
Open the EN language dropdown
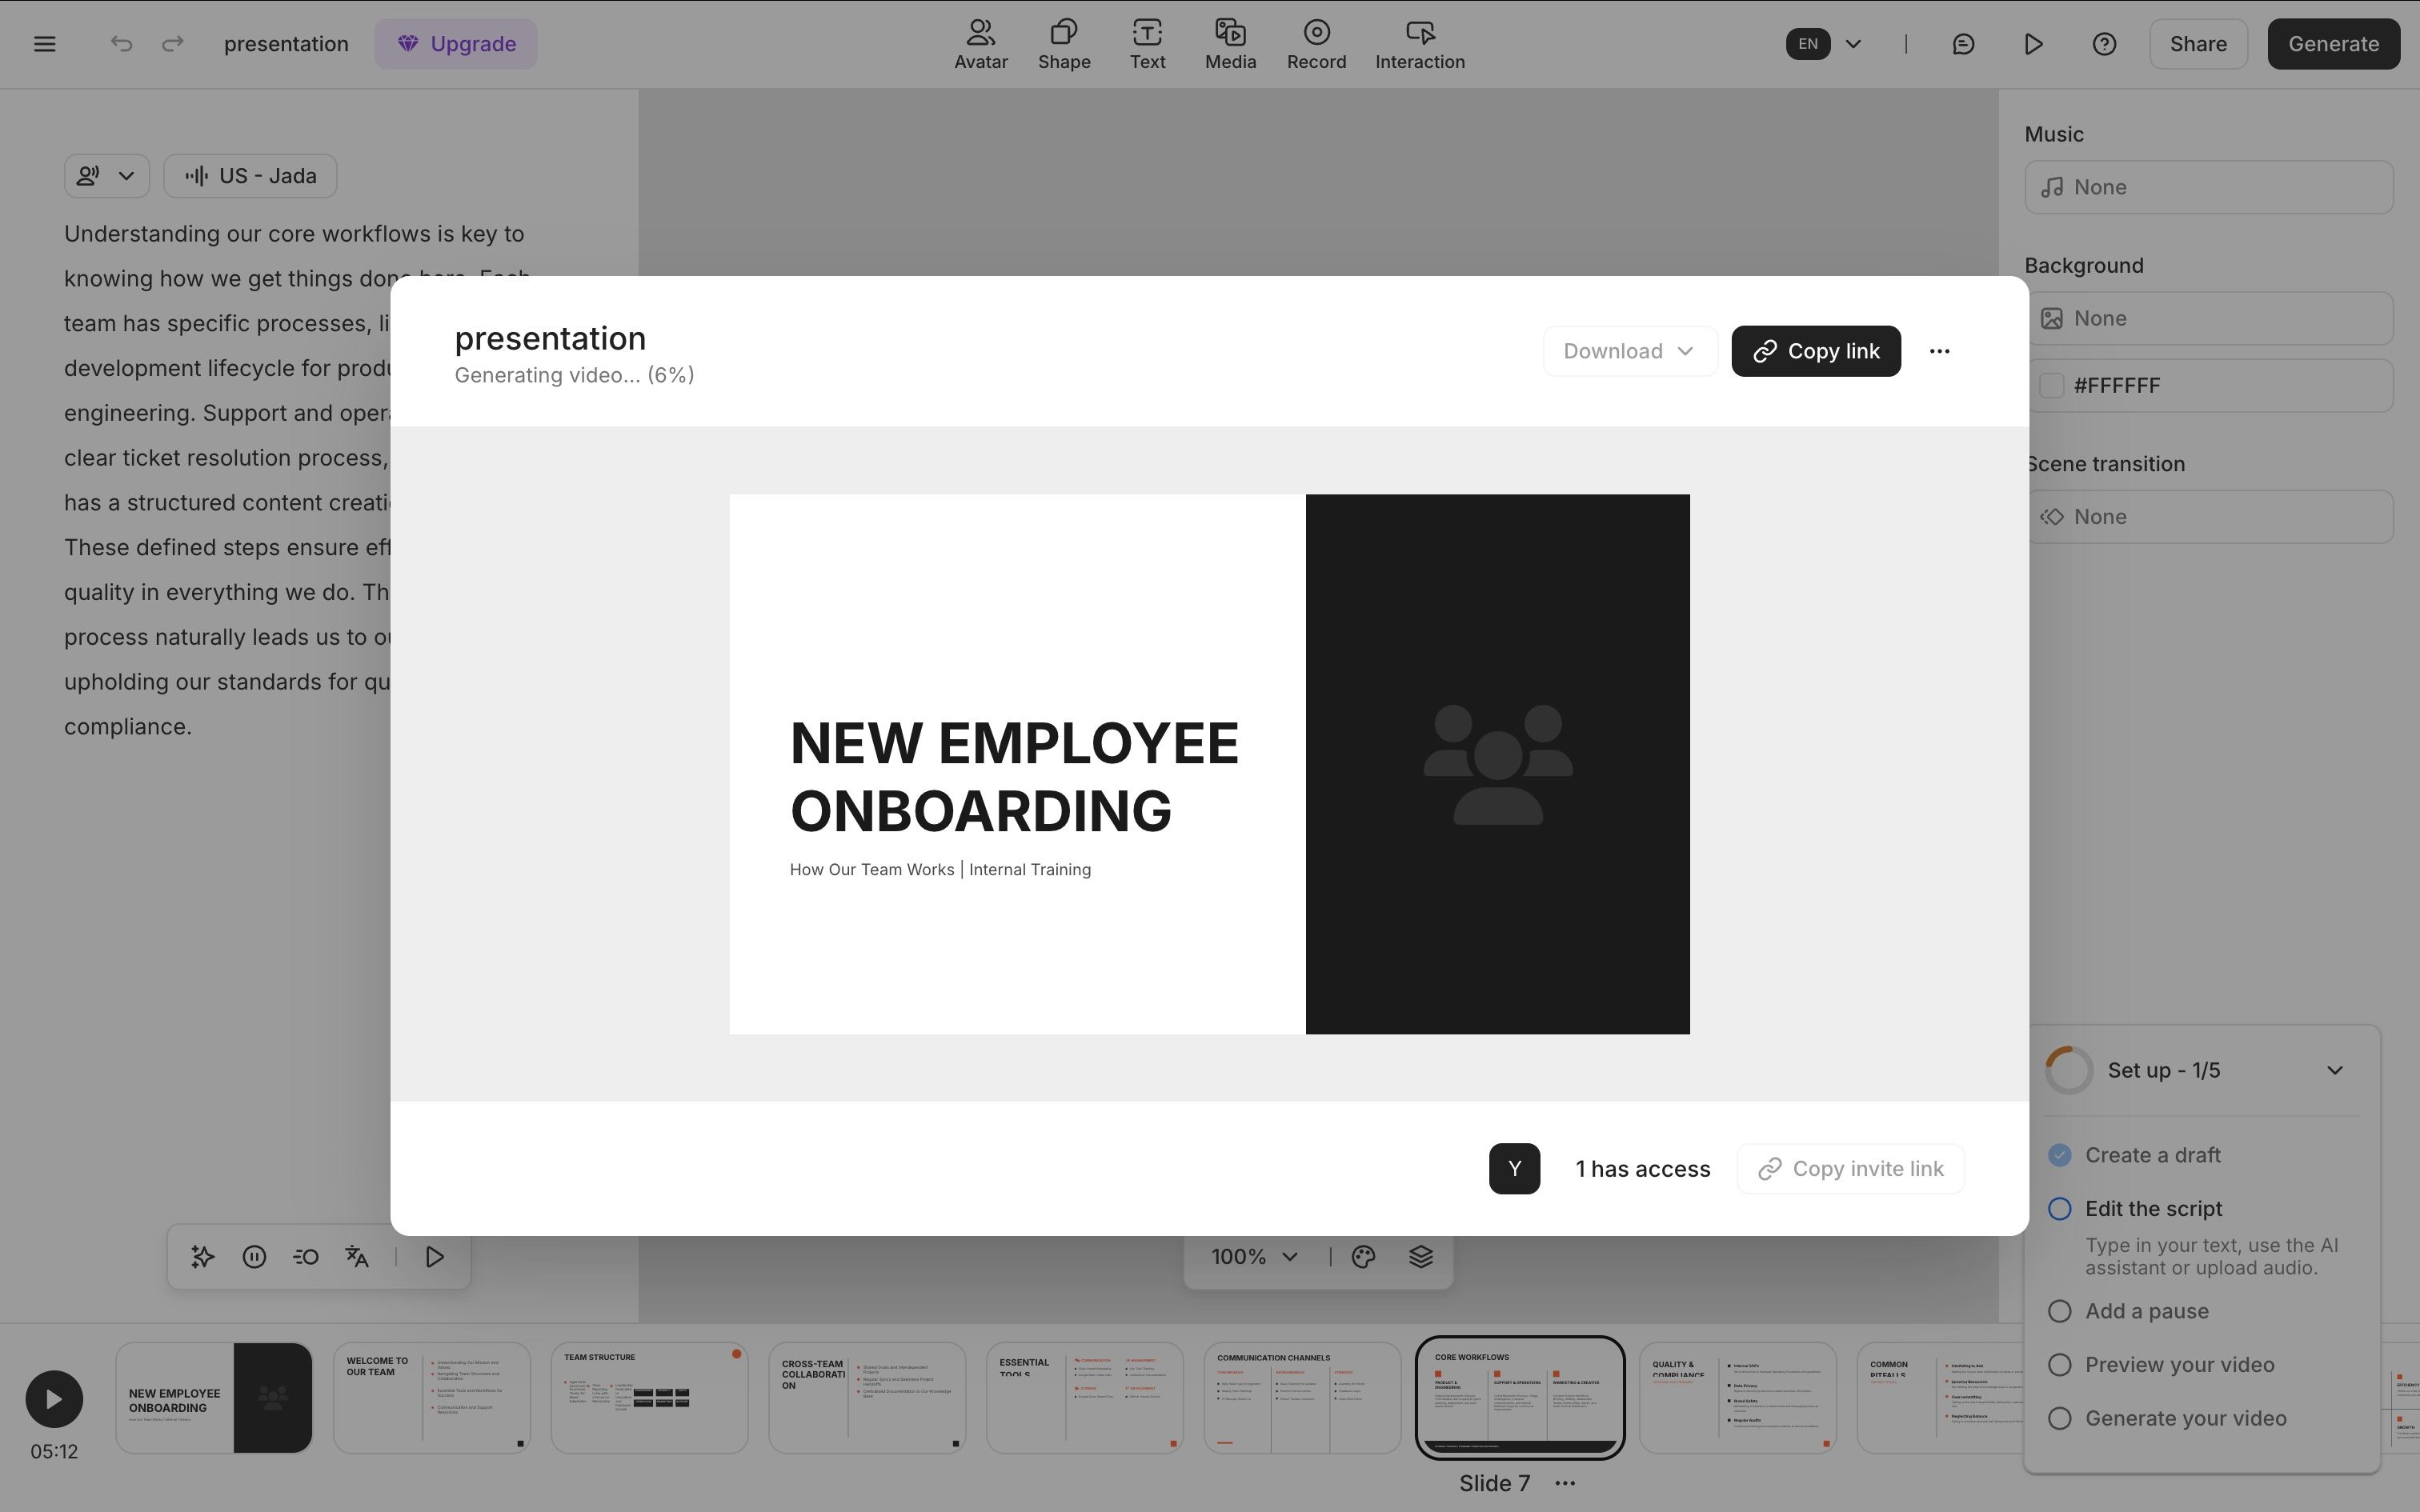pos(1825,44)
